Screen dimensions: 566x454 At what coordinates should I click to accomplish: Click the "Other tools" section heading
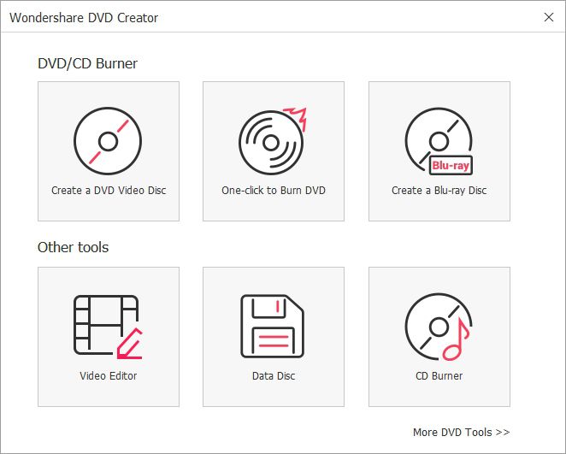(x=73, y=247)
